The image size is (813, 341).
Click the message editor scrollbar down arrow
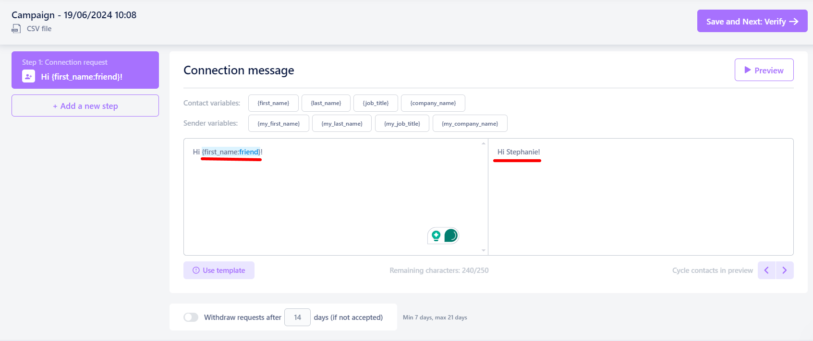tap(484, 250)
